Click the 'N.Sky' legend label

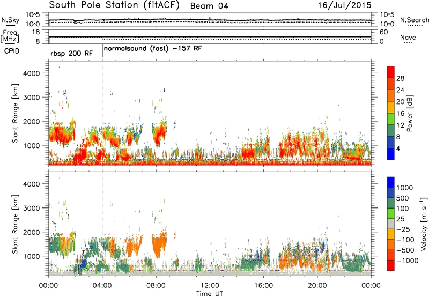tap(10, 20)
